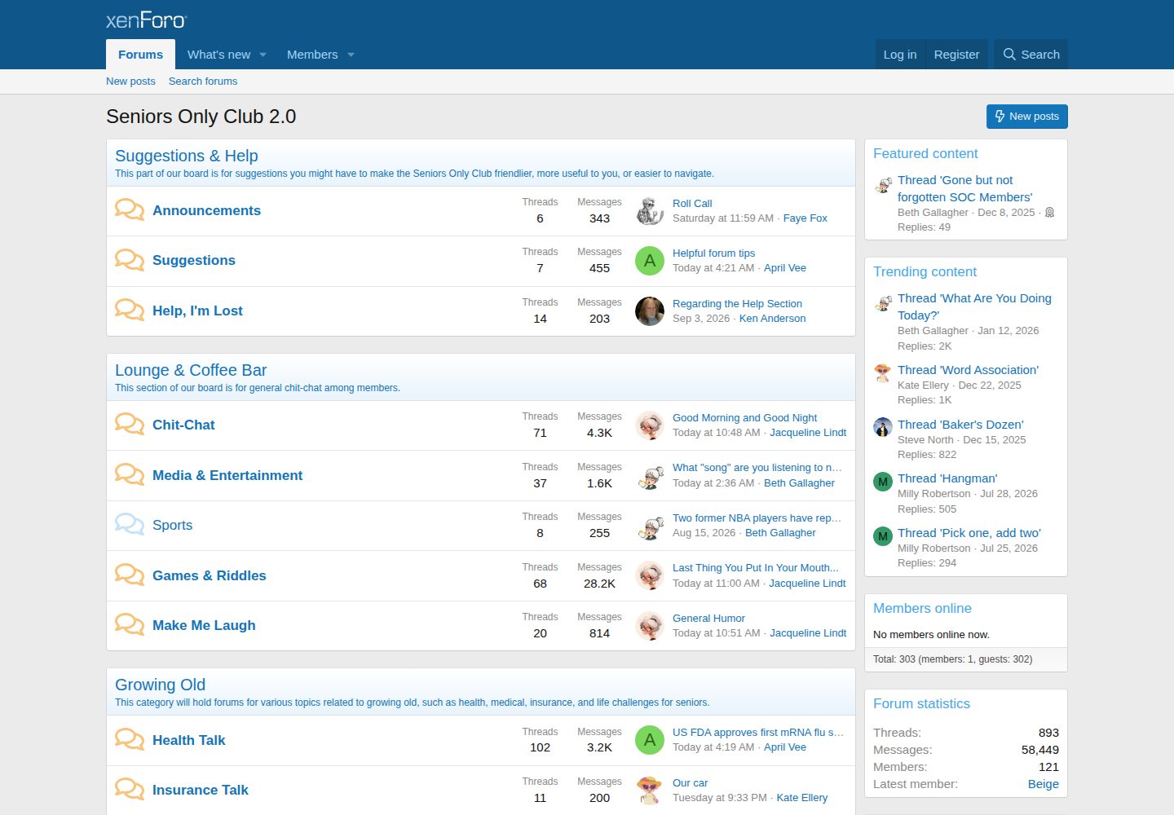Viewport: 1174px width, 815px height.
Task: Click the xenForo logo
Action: 146,20
